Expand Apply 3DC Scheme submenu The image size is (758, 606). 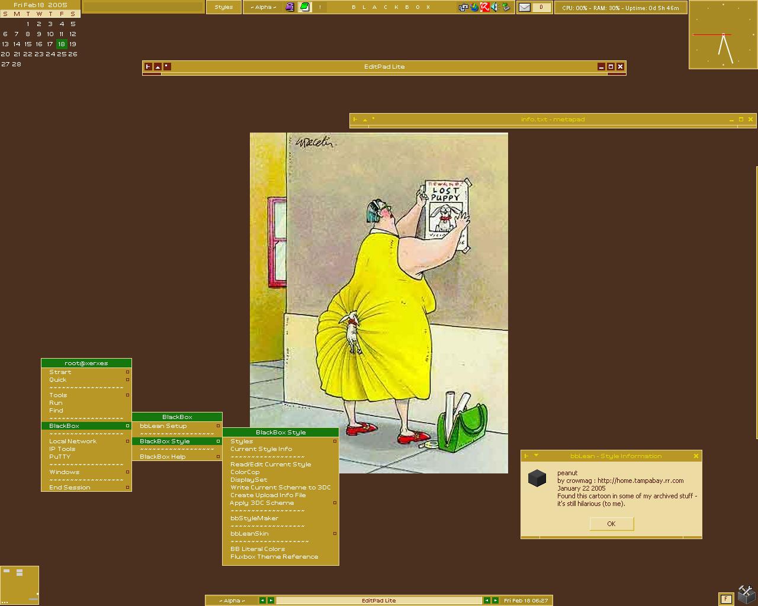[281, 503]
